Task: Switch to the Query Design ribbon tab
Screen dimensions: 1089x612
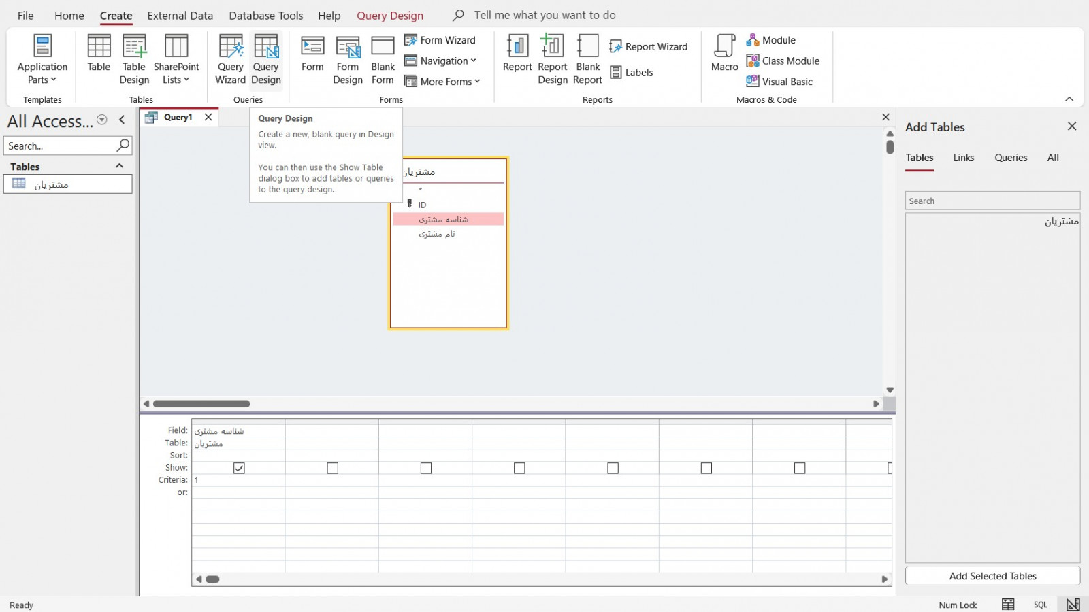Action: click(390, 15)
